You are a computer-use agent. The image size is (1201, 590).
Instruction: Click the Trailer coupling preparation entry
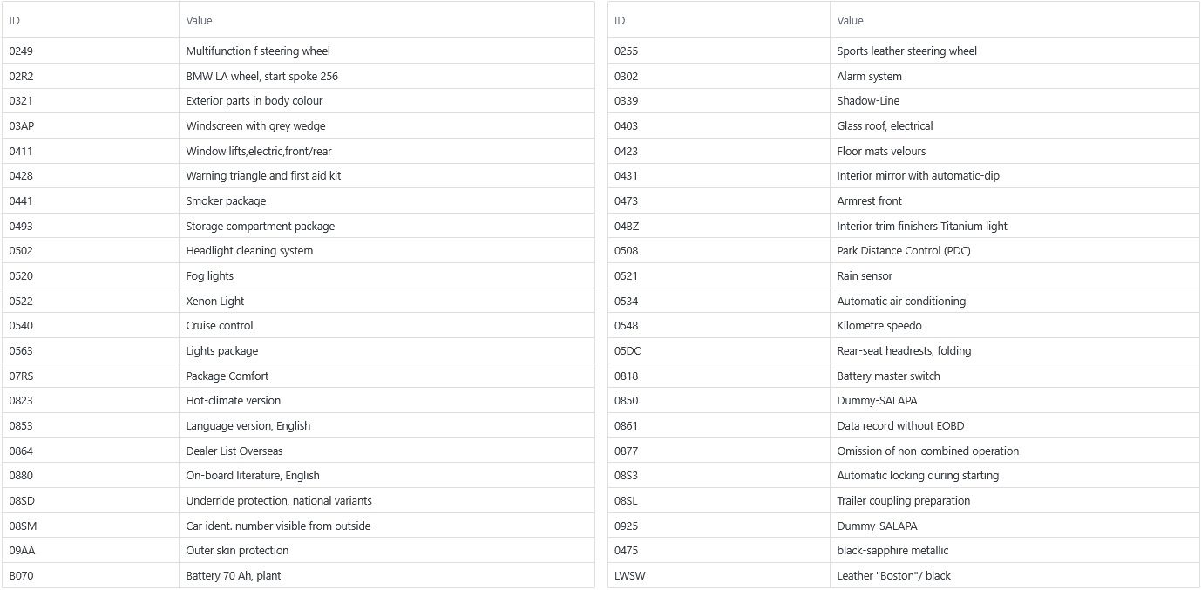904,501
